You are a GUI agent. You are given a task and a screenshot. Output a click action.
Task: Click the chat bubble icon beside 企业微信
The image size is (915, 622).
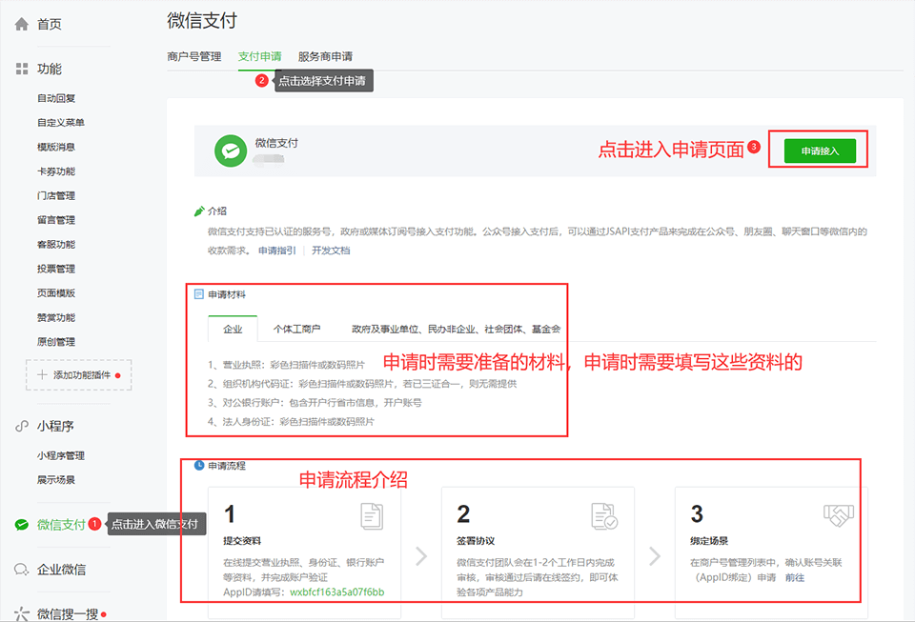point(22,570)
